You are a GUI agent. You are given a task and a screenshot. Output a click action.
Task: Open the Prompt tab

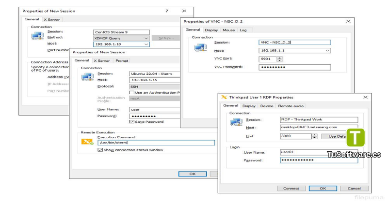(122, 61)
